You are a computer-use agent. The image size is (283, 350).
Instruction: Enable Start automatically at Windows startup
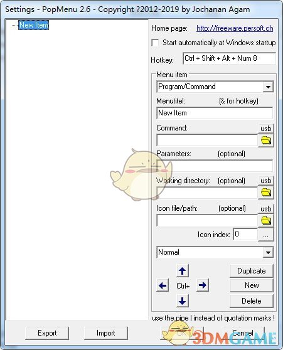[x=155, y=43]
